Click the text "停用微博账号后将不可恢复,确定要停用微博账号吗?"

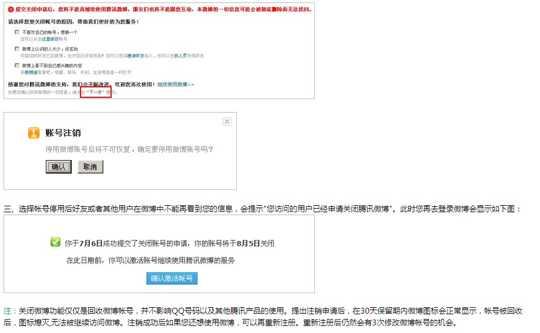point(129,149)
